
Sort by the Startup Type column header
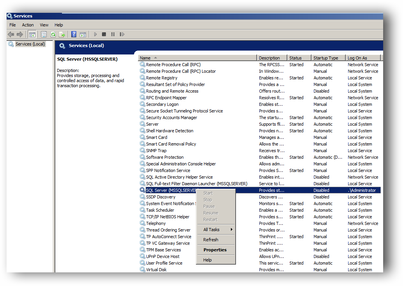328,58
